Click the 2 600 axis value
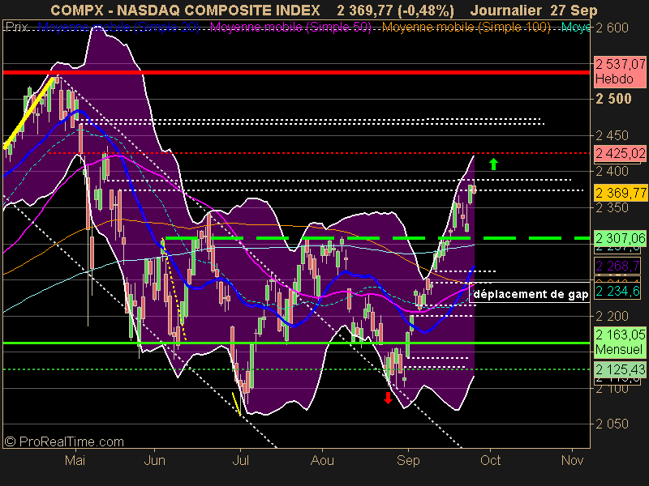Image resolution: width=649 pixels, height=486 pixels. [612, 28]
